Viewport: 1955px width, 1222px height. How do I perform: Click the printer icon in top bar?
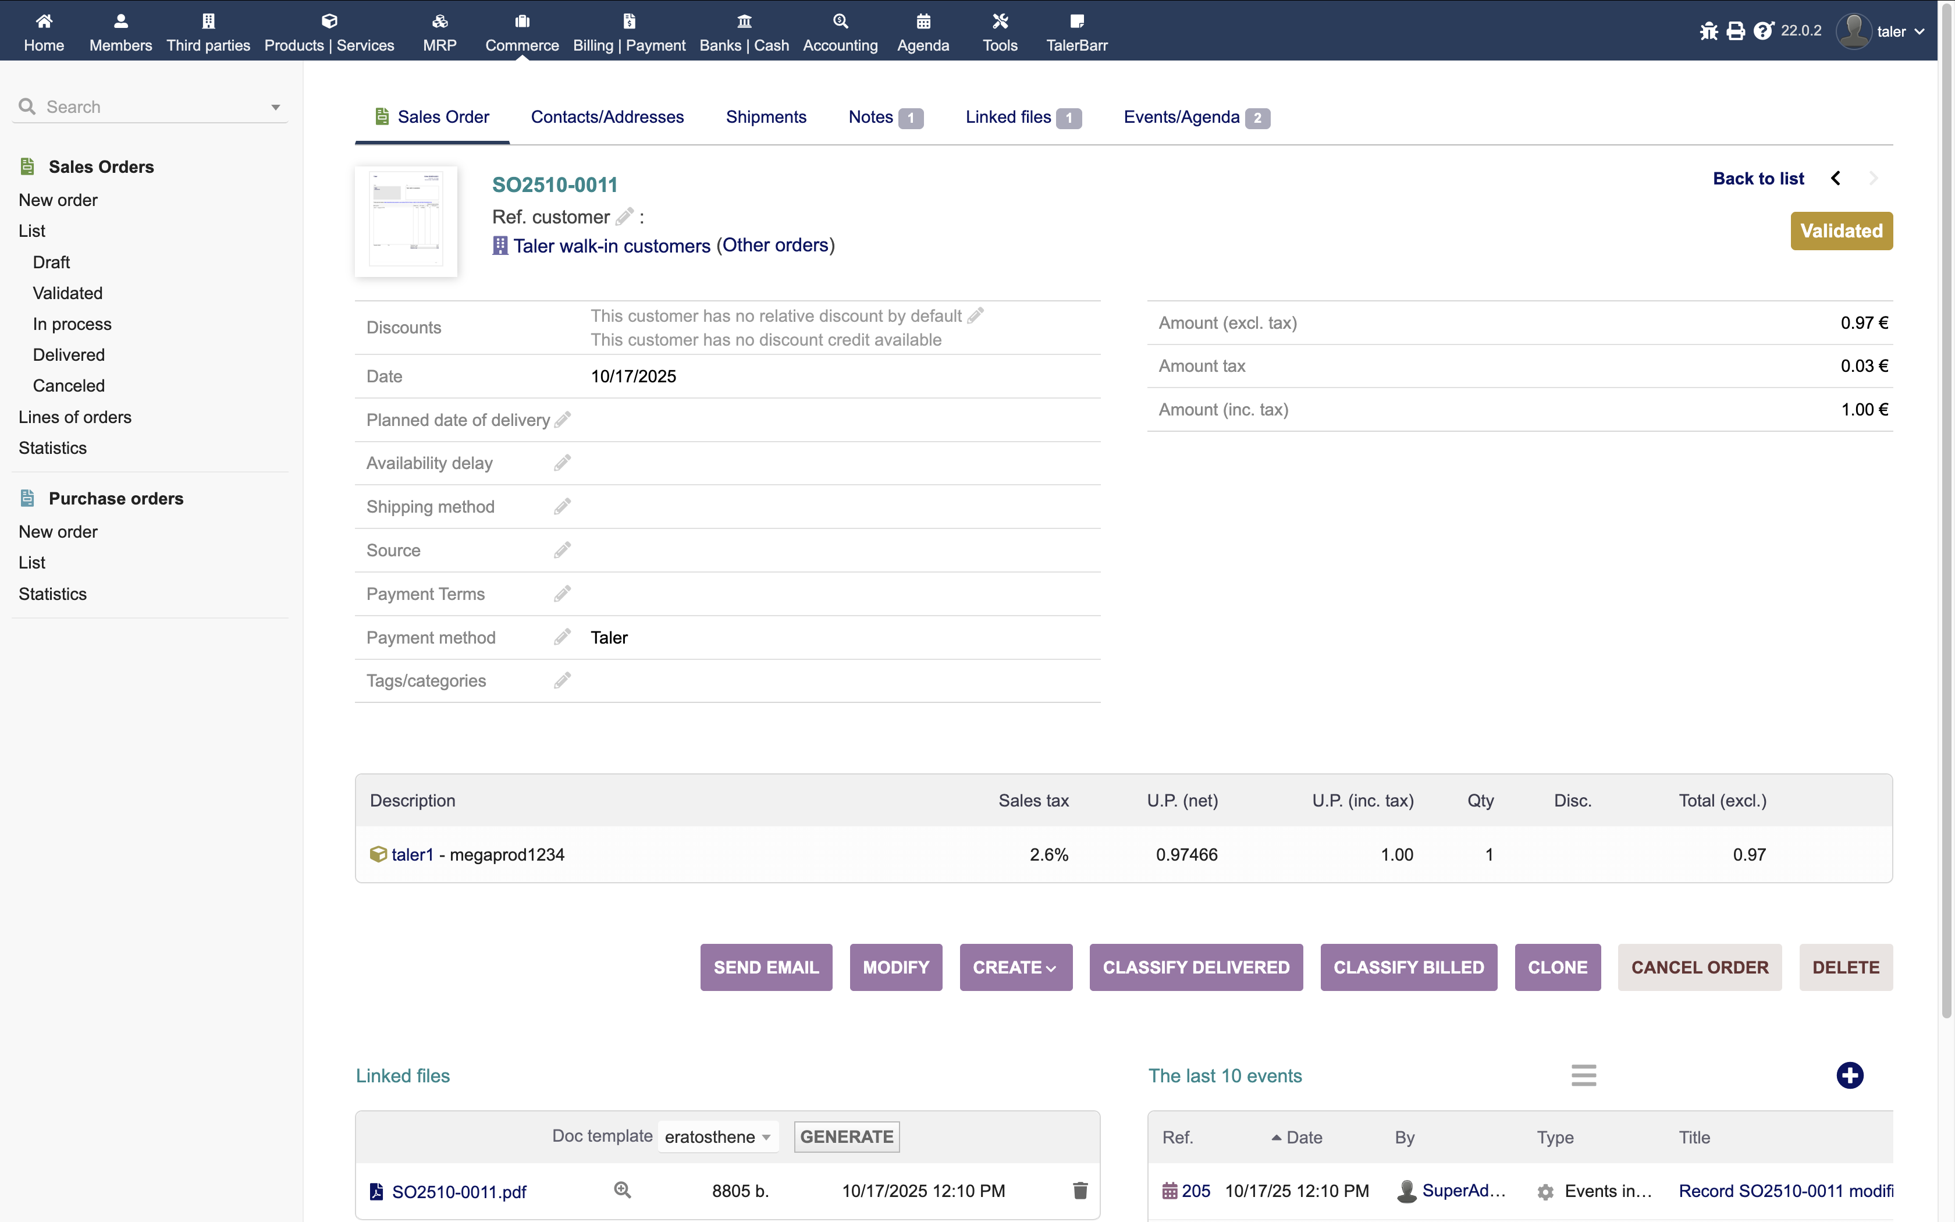pos(1735,31)
